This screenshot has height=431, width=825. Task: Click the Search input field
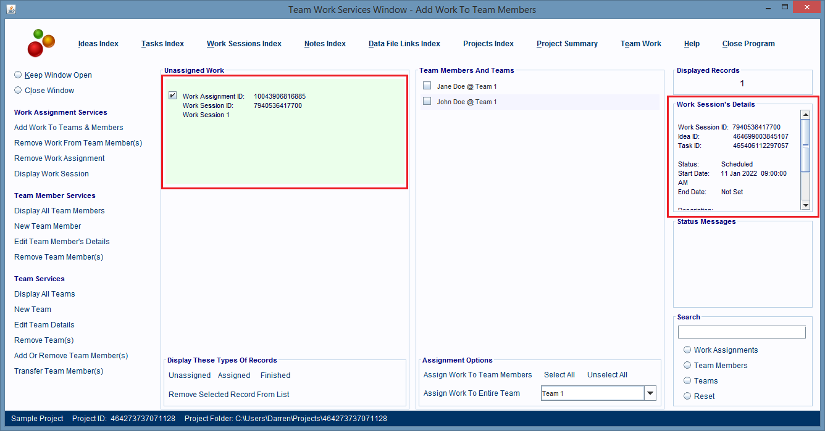click(x=742, y=332)
